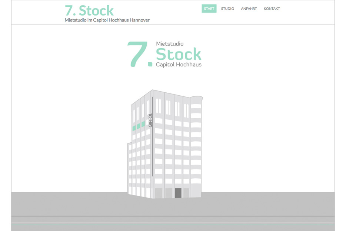Click the light grey ground-floor door left of entrance
346x231 pixels.
tap(169, 193)
